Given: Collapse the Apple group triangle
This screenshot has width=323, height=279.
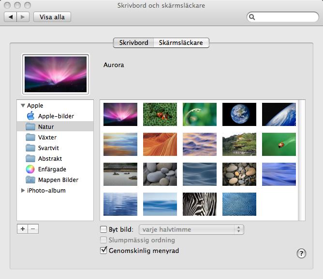Looking at the screenshot, I should (x=23, y=106).
